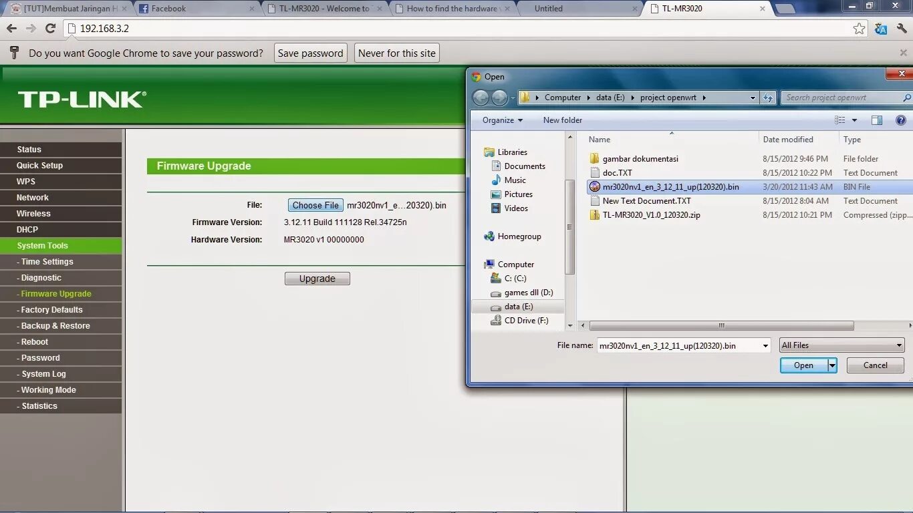Open WPS in router menu
Image resolution: width=913 pixels, height=513 pixels.
click(x=61, y=182)
